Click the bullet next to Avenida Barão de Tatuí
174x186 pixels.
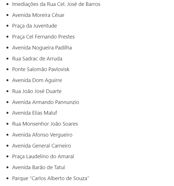click(x=7, y=167)
